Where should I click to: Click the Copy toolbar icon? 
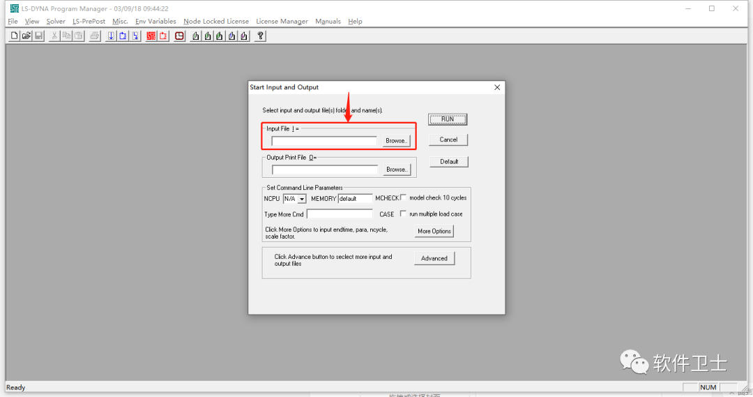tap(66, 36)
